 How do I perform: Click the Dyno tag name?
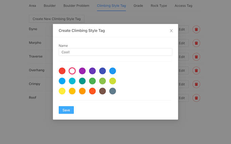point(33,29)
